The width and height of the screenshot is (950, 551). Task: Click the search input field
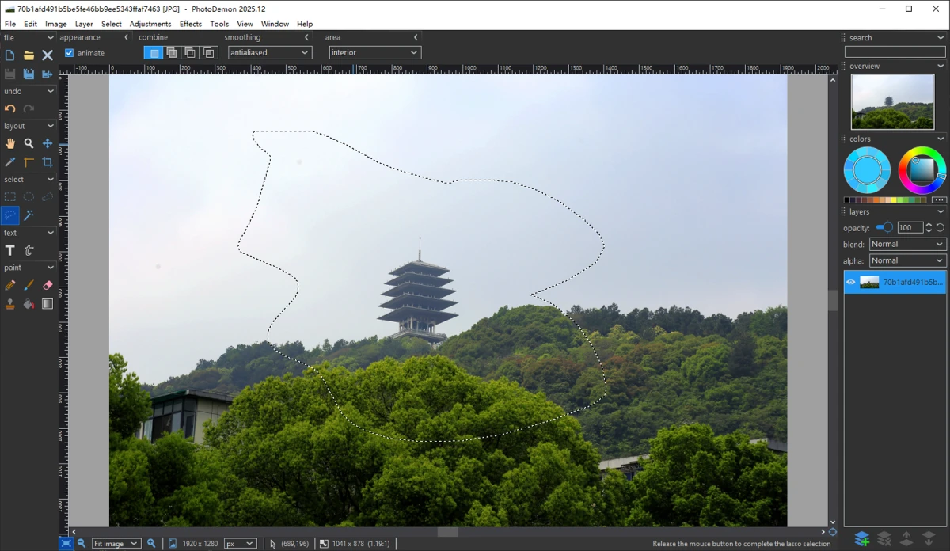(x=895, y=51)
